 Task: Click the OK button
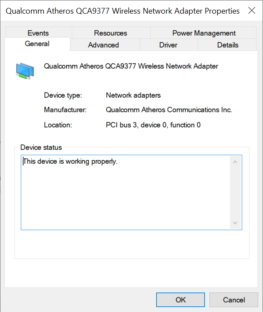180,300
